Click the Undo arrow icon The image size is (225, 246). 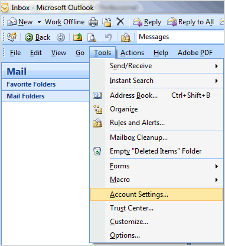[109, 37]
